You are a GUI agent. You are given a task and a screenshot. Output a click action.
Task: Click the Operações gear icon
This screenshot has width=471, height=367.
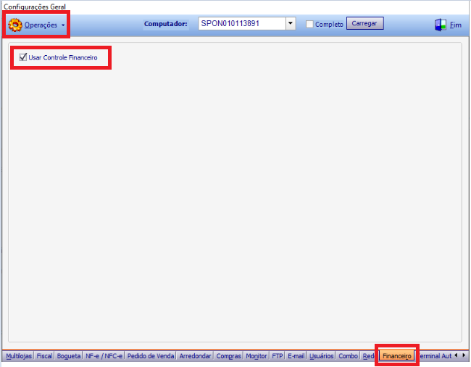pyautogui.click(x=15, y=25)
